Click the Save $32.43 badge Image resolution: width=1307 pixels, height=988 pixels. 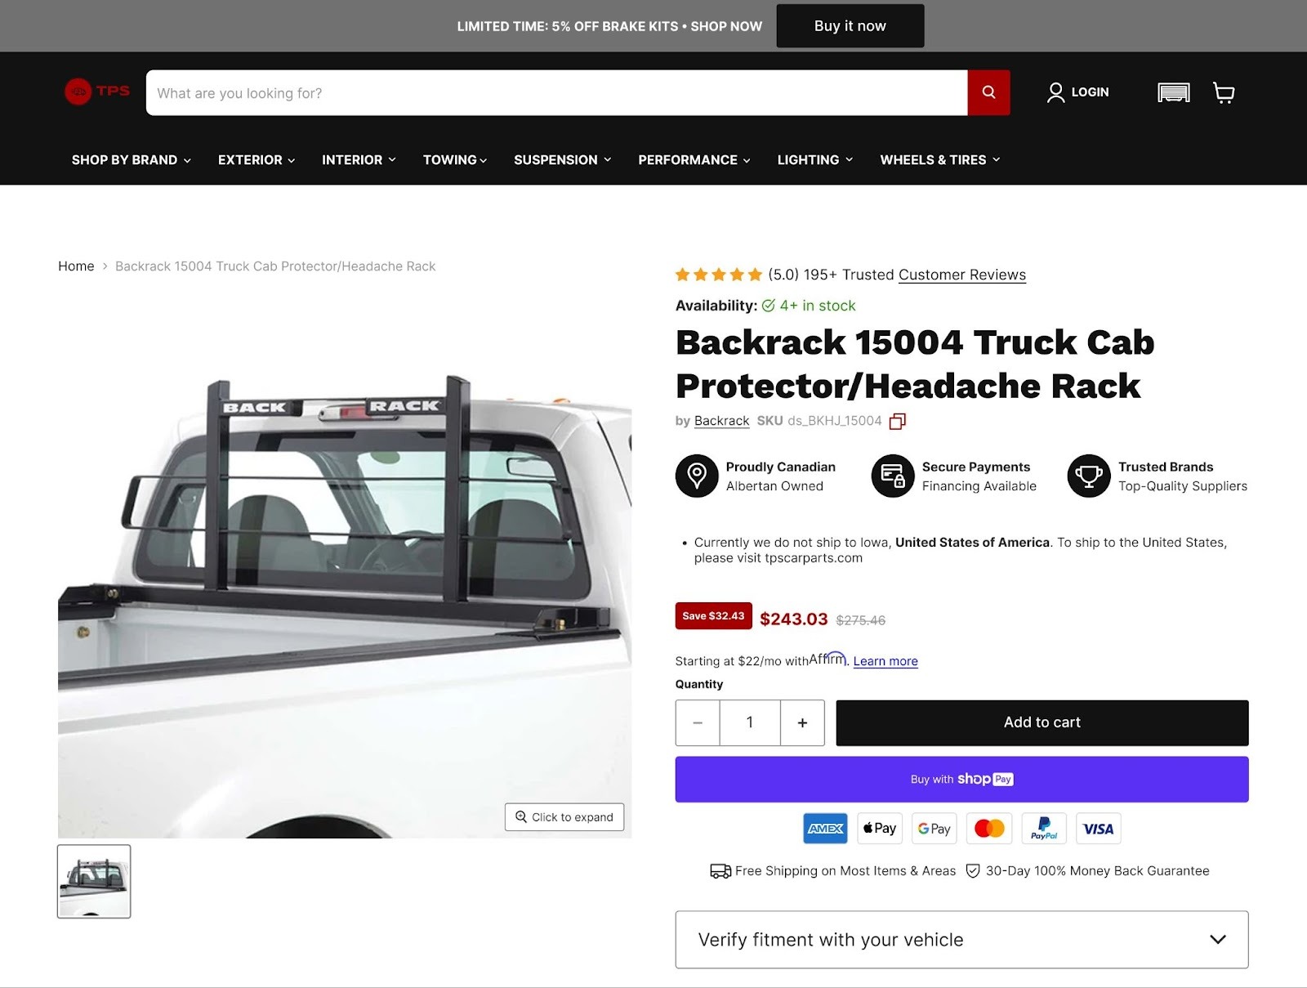pyautogui.click(x=714, y=616)
